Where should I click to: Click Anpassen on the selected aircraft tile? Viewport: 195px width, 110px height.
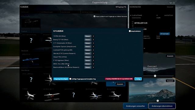(120, 84)
